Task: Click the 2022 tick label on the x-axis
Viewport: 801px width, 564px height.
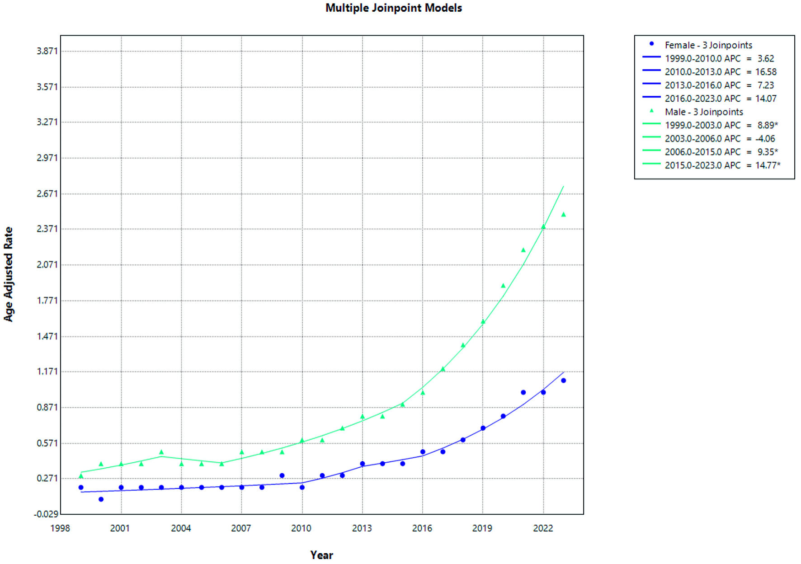Action: 542,528
